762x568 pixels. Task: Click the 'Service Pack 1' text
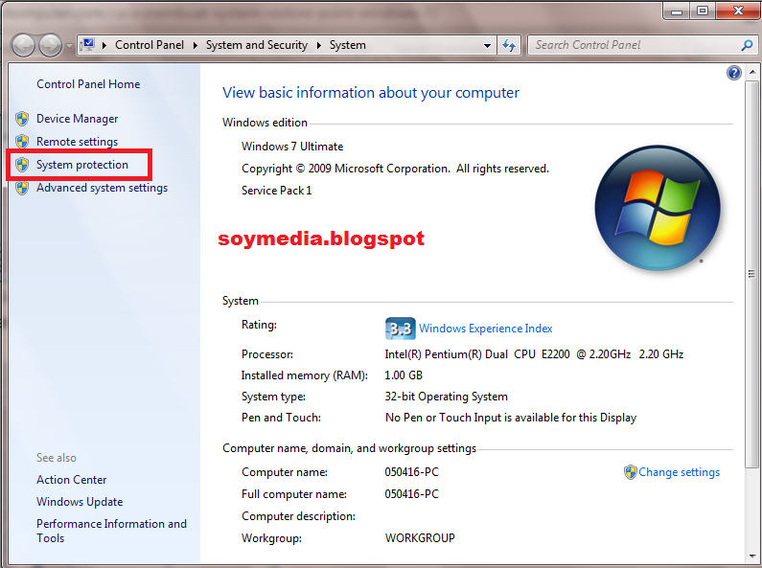tap(276, 191)
